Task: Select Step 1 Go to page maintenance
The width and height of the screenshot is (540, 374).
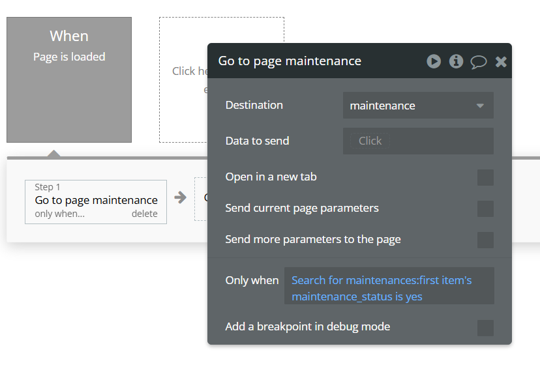Action: (96, 200)
